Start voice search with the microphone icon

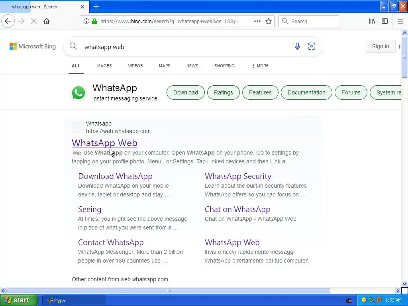[x=297, y=46]
